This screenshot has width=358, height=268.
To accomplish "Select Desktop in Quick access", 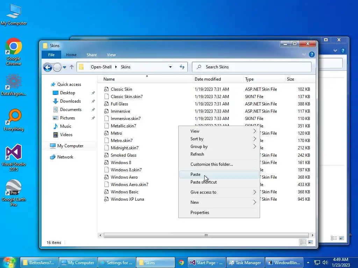I will pyautogui.click(x=67, y=93).
